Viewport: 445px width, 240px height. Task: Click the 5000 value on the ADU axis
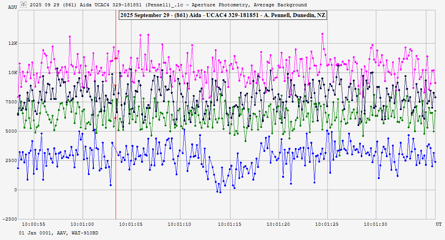12,131
